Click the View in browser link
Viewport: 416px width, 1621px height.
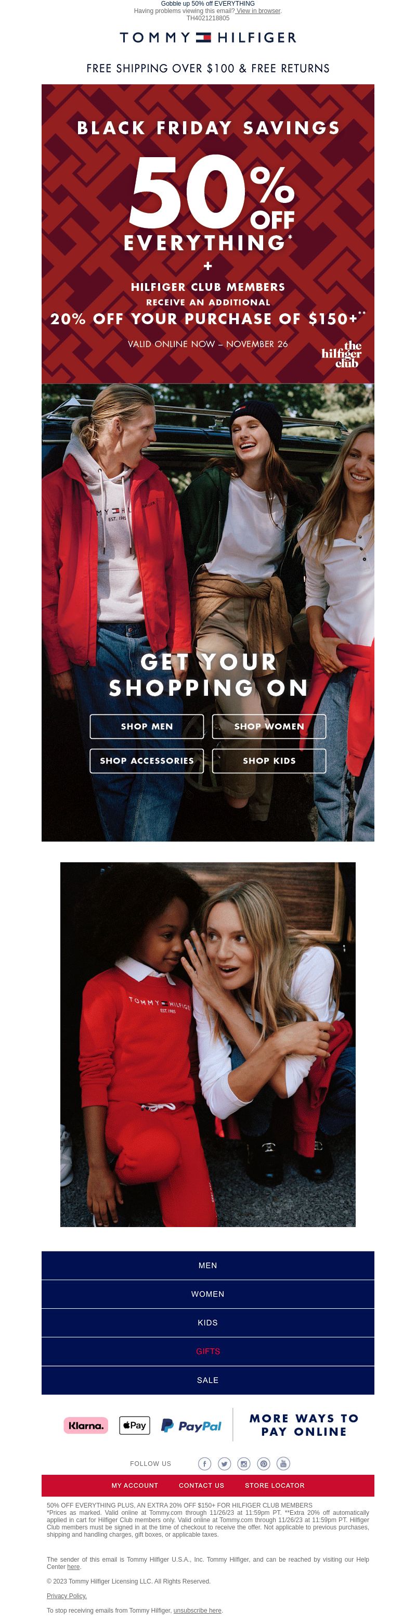tap(258, 11)
